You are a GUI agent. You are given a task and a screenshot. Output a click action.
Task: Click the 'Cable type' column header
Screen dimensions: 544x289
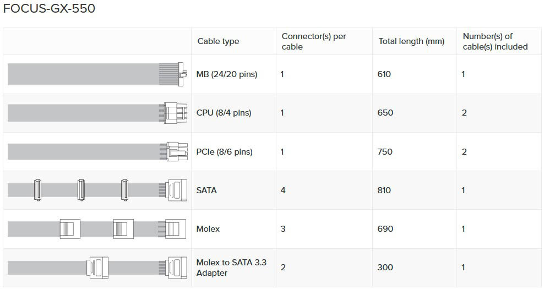pyautogui.click(x=218, y=41)
